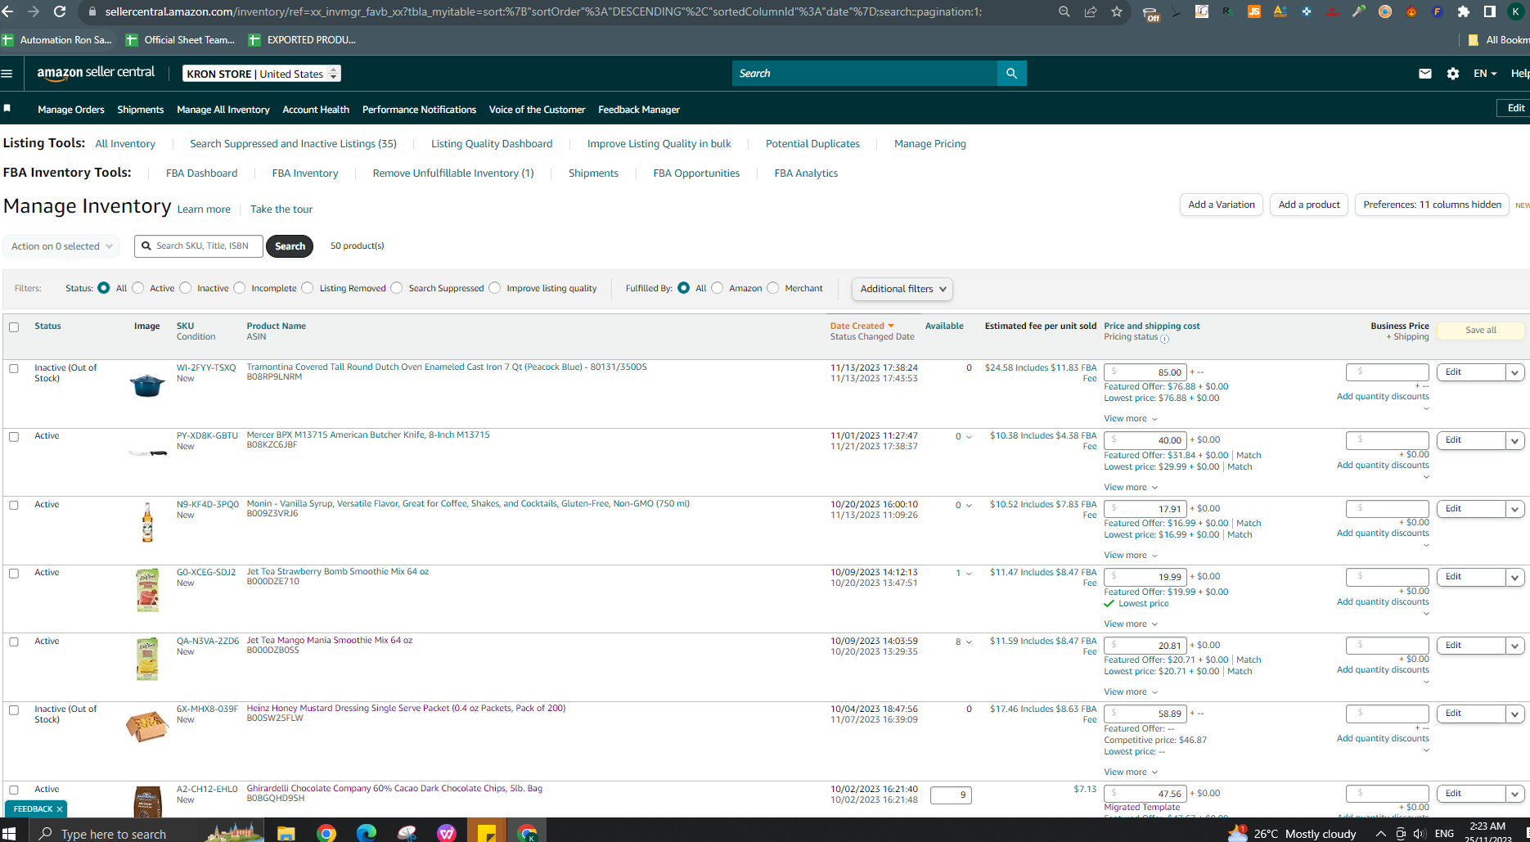Viewport: 1530px width, 842px height.
Task: Select the Incomplete status filter radio
Action: 240,288
